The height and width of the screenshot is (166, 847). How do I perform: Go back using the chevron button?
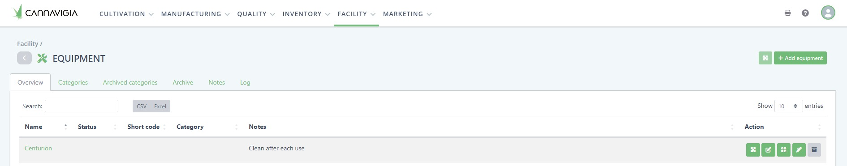[24, 58]
